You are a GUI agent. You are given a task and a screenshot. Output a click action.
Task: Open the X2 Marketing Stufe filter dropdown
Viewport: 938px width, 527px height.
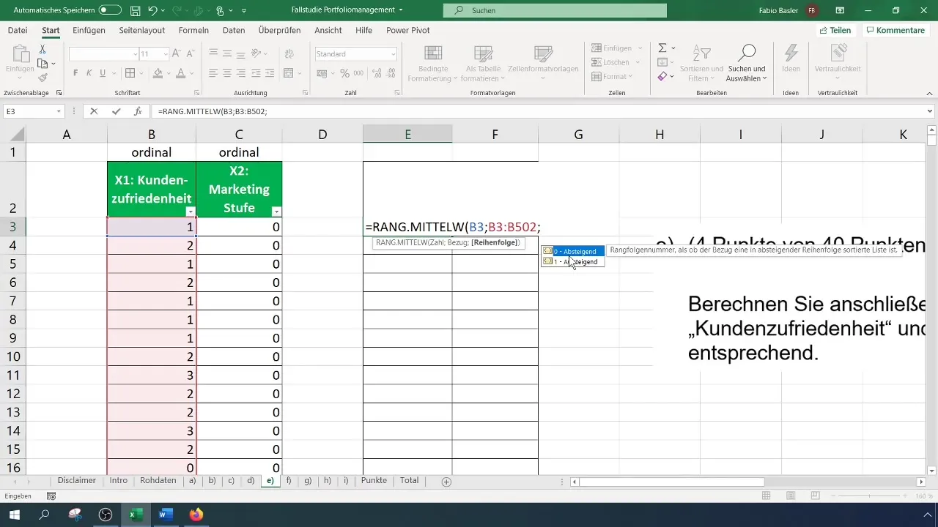coord(276,212)
